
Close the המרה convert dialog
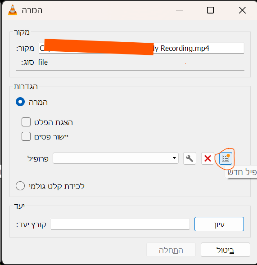(x=242, y=10)
